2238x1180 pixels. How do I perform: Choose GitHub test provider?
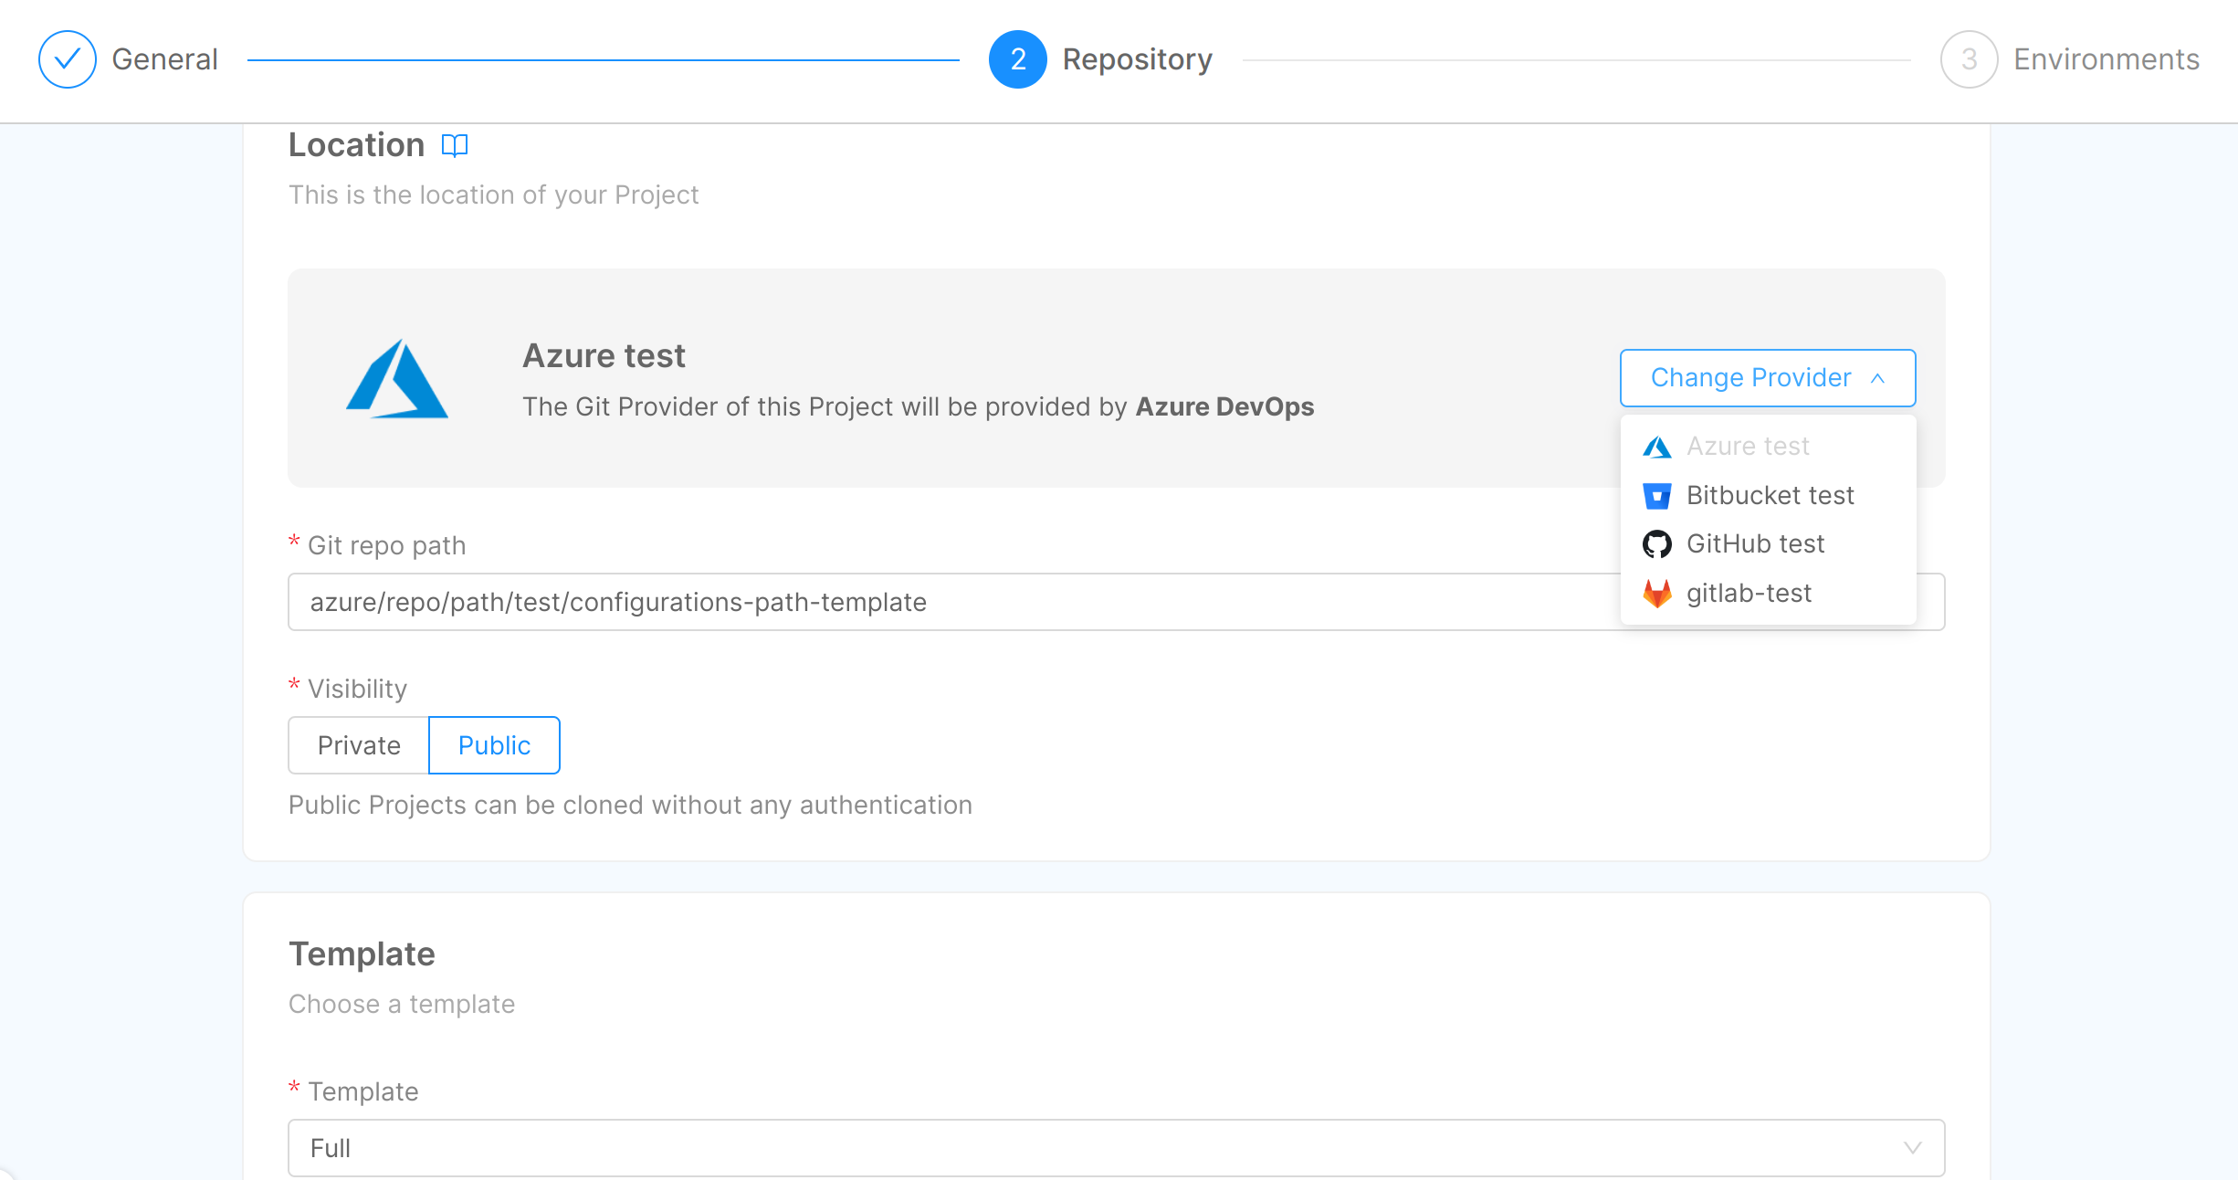1755,544
